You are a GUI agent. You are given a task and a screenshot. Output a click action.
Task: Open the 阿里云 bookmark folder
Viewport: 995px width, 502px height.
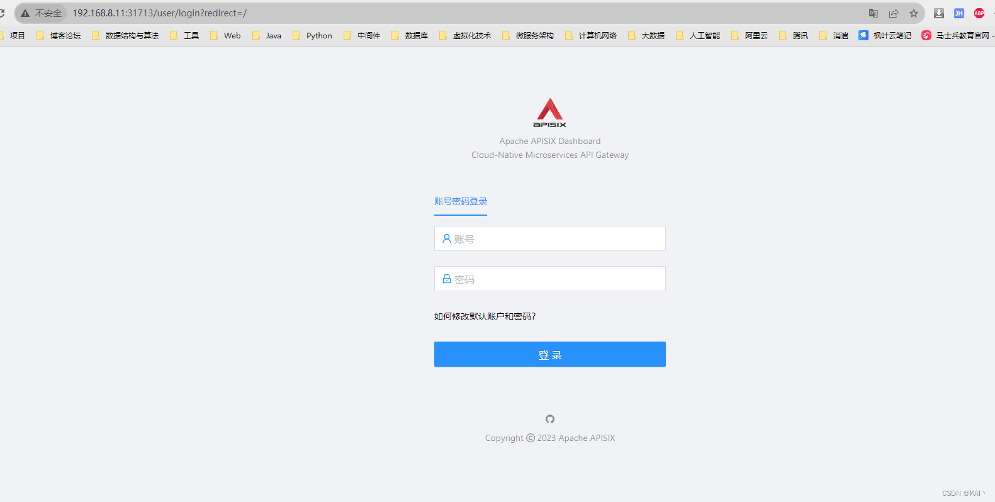coord(750,36)
